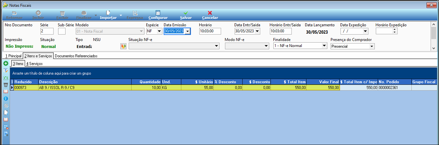
Task: Sort by the Grupo Fiscal column header
Action: pos(424,82)
